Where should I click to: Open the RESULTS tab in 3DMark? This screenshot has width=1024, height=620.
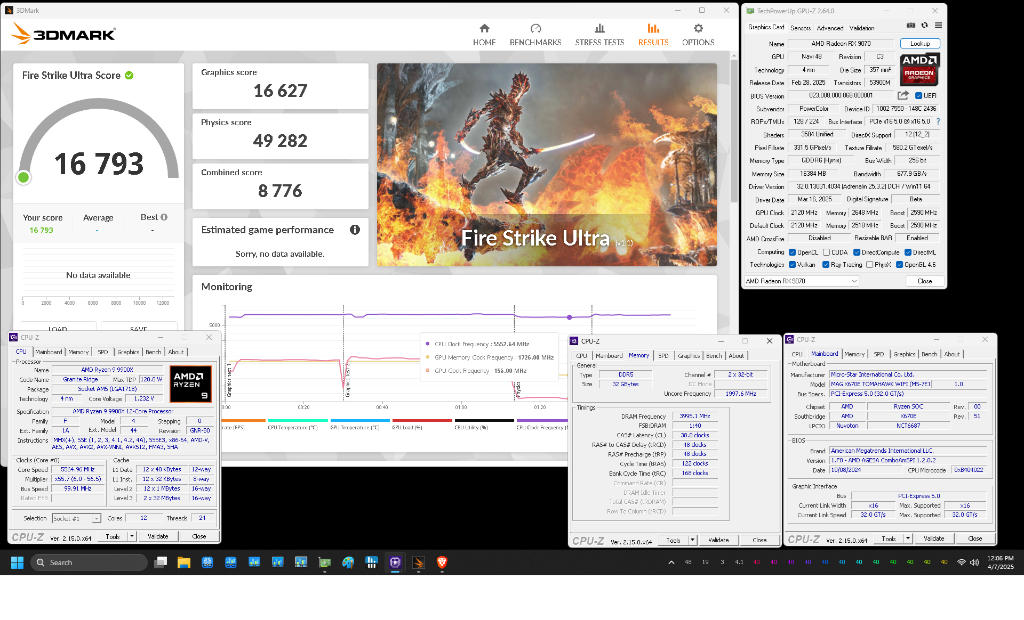pyautogui.click(x=653, y=35)
